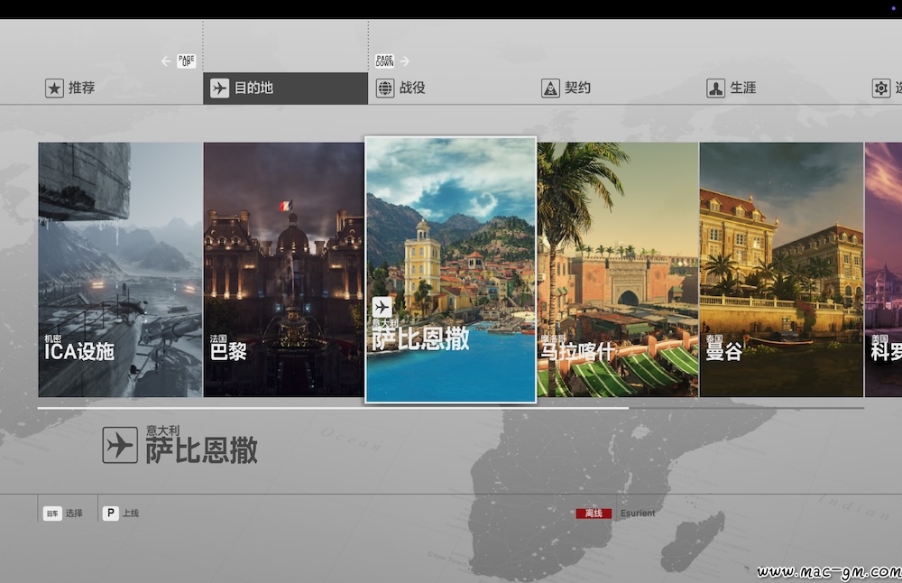
Task: Click the star icon on the 推荐 tab
Action: 54,88
